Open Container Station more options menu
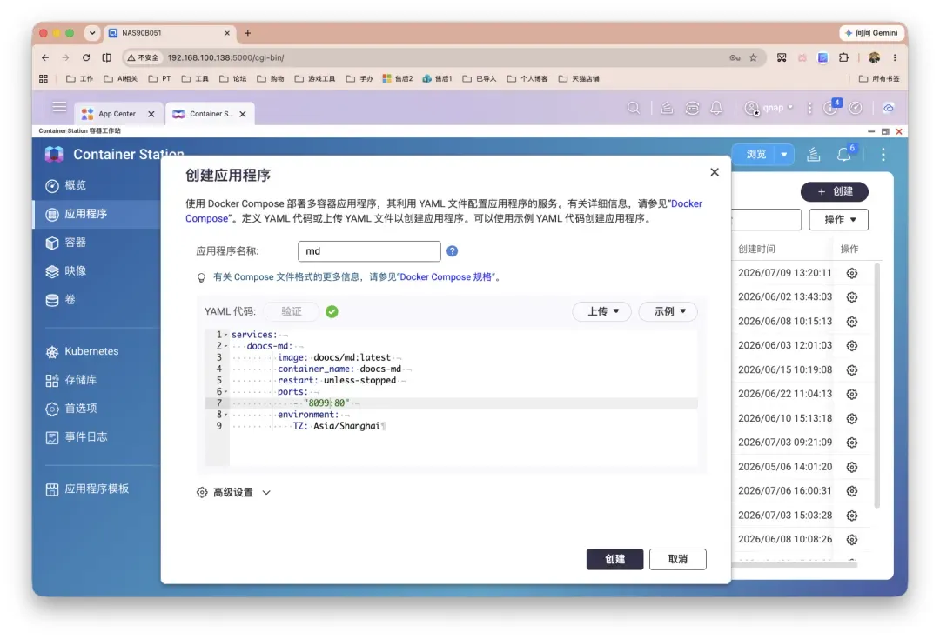 click(x=883, y=155)
